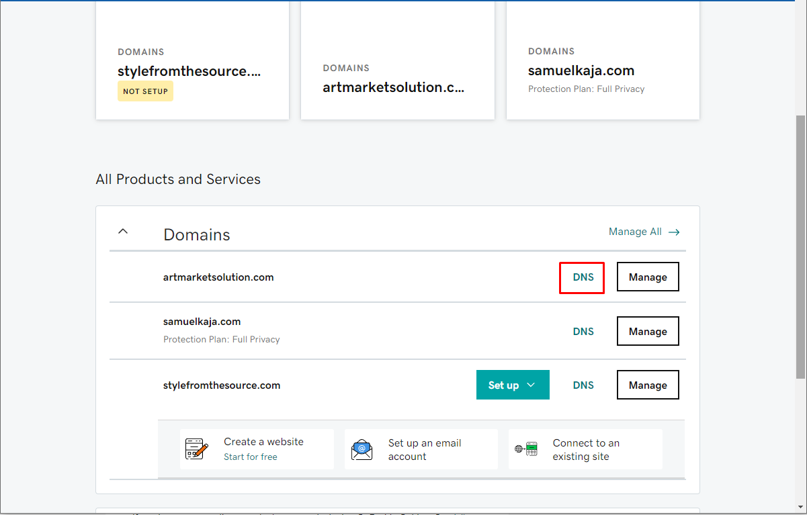Click the Create a website icon

pos(196,449)
